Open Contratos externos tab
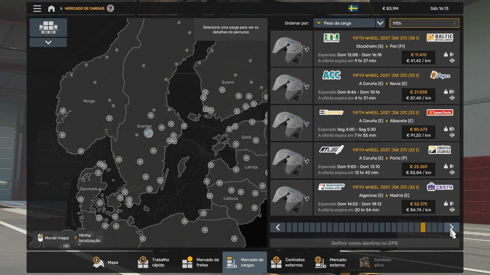 coord(289,262)
